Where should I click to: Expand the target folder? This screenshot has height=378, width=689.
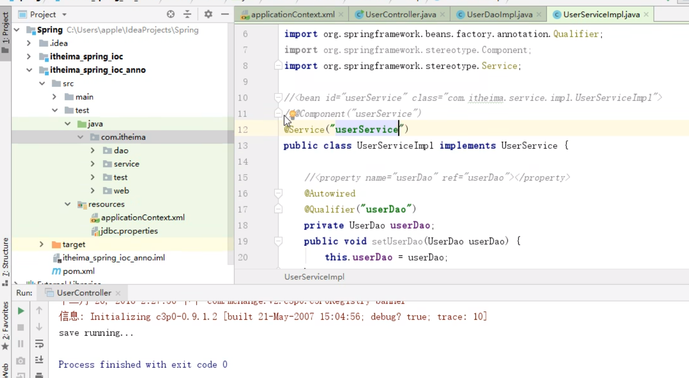(42, 245)
